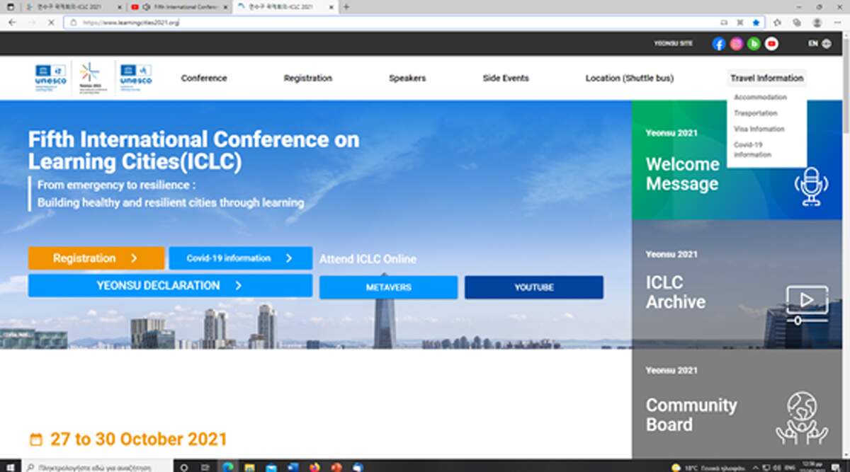Stop page loading with X button
The width and height of the screenshot is (850, 472).
pyautogui.click(x=51, y=23)
